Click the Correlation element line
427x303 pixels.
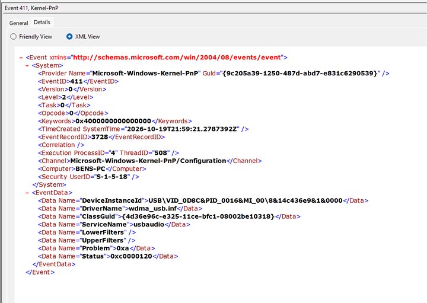61,145
